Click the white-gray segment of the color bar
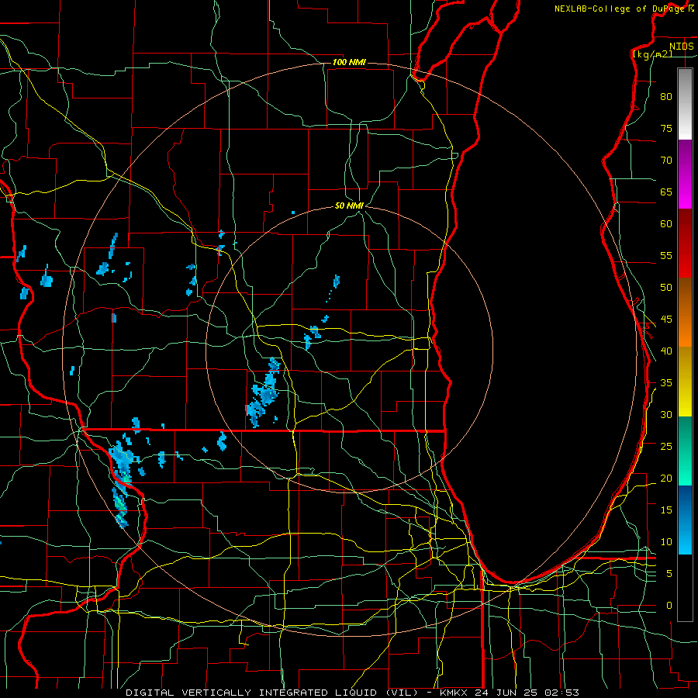This screenshot has height=698, width=698. (685, 104)
